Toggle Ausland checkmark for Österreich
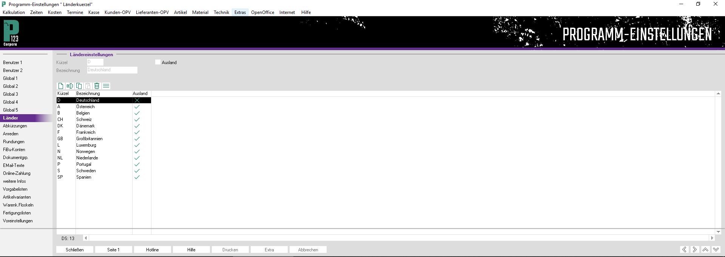Viewport: 725px width, 257px height. click(x=137, y=107)
